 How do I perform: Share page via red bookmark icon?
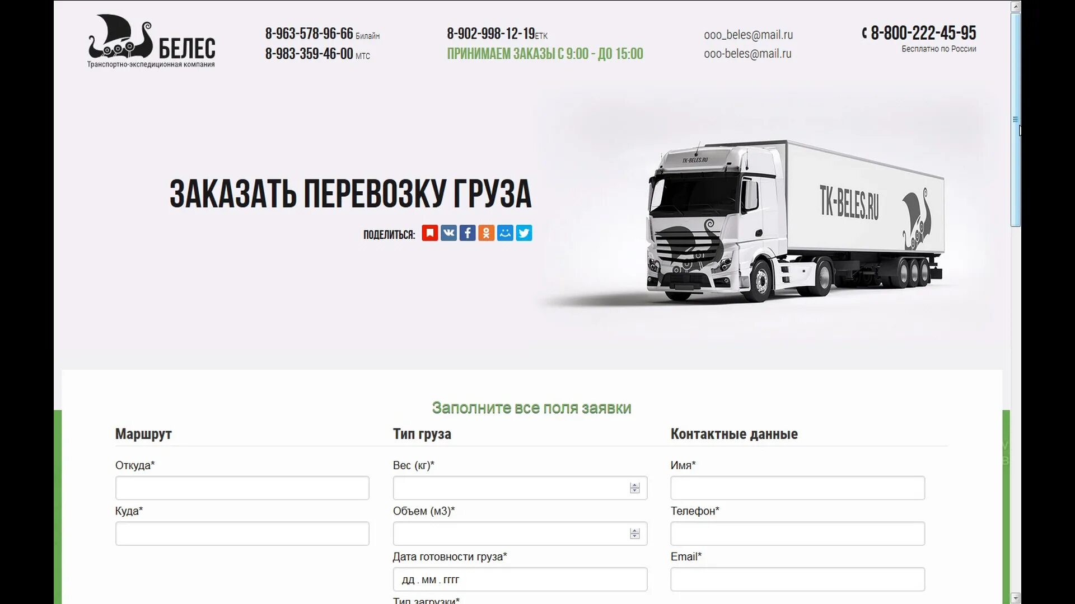click(x=429, y=233)
